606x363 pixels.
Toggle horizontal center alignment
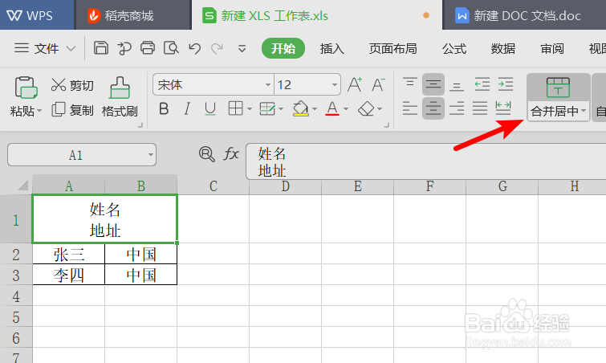coord(433,108)
